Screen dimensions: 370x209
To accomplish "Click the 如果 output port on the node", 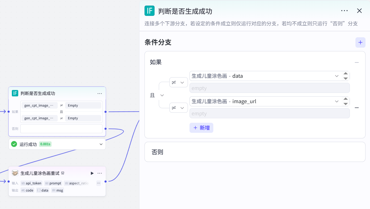I will click(106, 112).
